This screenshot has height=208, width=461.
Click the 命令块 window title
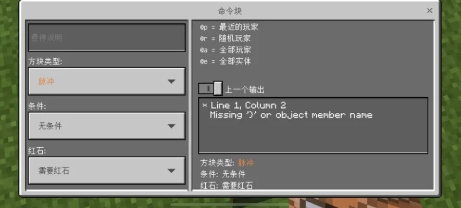(230, 11)
